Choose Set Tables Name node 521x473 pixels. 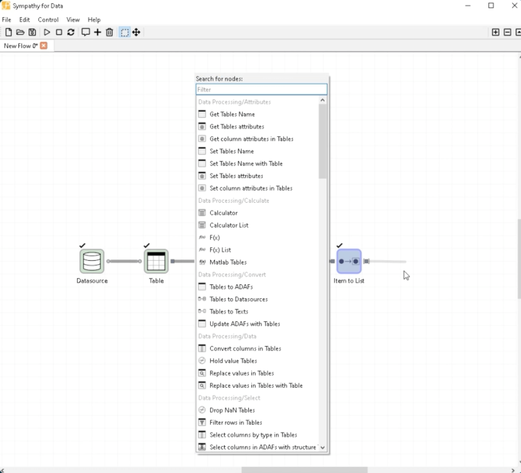coord(257,151)
